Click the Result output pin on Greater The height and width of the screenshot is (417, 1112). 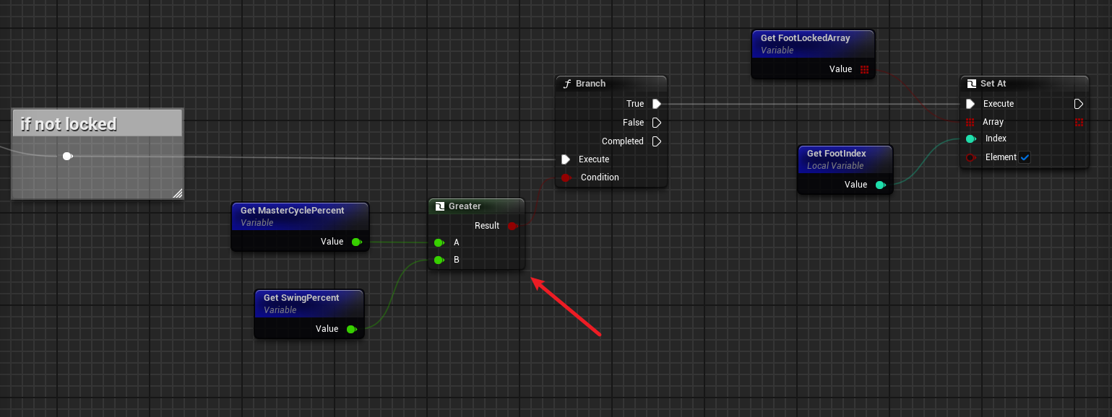pos(512,226)
